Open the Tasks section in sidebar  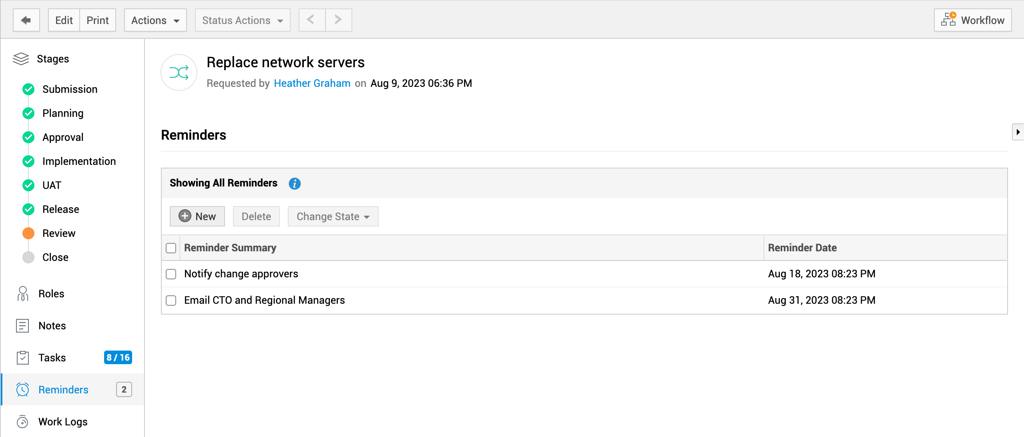[52, 357]
